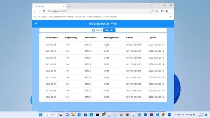Image resolution: width=210 pixels, height=118 pixels.
Task: Click the Page 1 label with grid icon
Action: tap(97, 30)
